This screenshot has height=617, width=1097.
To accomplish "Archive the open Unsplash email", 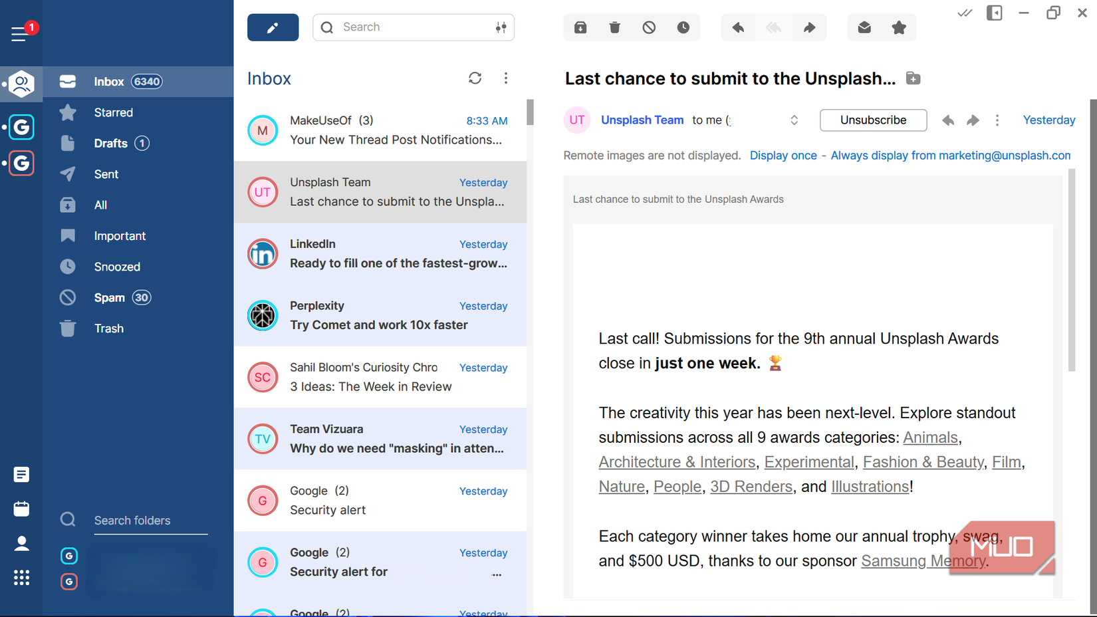I will point(580,27).
